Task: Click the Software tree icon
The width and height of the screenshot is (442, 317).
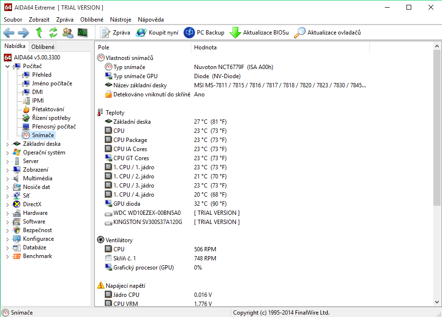Action: pos(17,222)
